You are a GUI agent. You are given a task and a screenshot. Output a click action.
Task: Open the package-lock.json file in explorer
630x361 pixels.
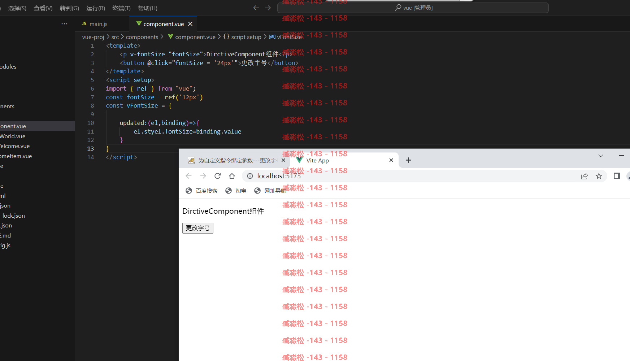coord(37,216)
